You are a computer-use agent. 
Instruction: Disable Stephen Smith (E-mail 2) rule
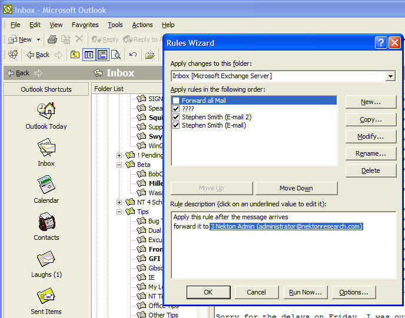tap(177, 117)
